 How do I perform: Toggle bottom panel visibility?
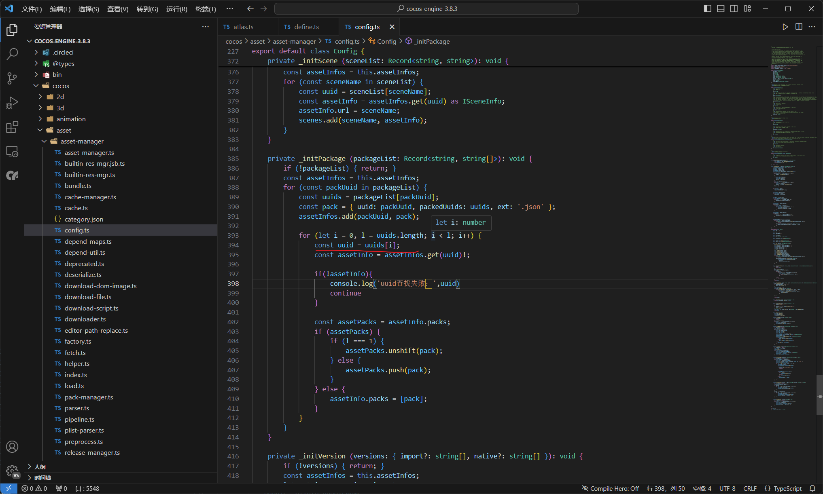(x=721, y=8)
